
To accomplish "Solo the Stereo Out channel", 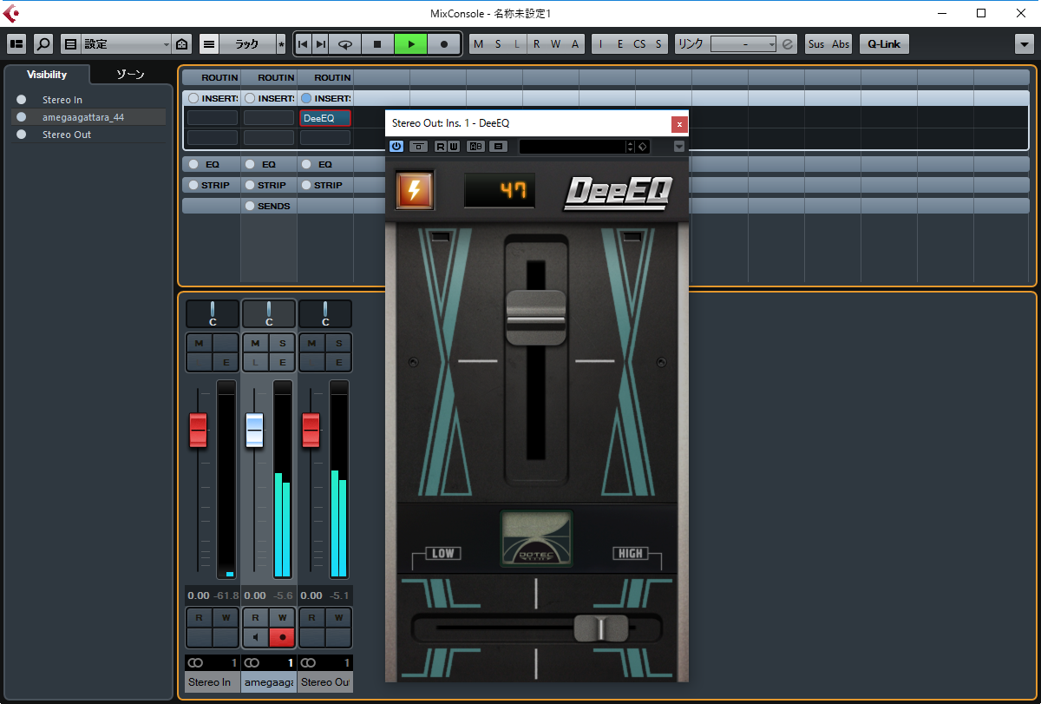I will tap(338, 343).
